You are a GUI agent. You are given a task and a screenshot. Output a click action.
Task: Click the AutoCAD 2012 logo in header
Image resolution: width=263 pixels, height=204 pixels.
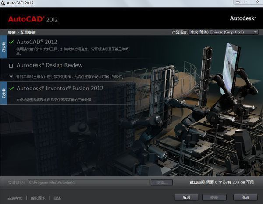point(33,19)
